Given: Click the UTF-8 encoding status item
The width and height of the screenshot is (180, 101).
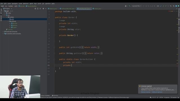Looking at the screenshot, I should (x=161, y=98).
